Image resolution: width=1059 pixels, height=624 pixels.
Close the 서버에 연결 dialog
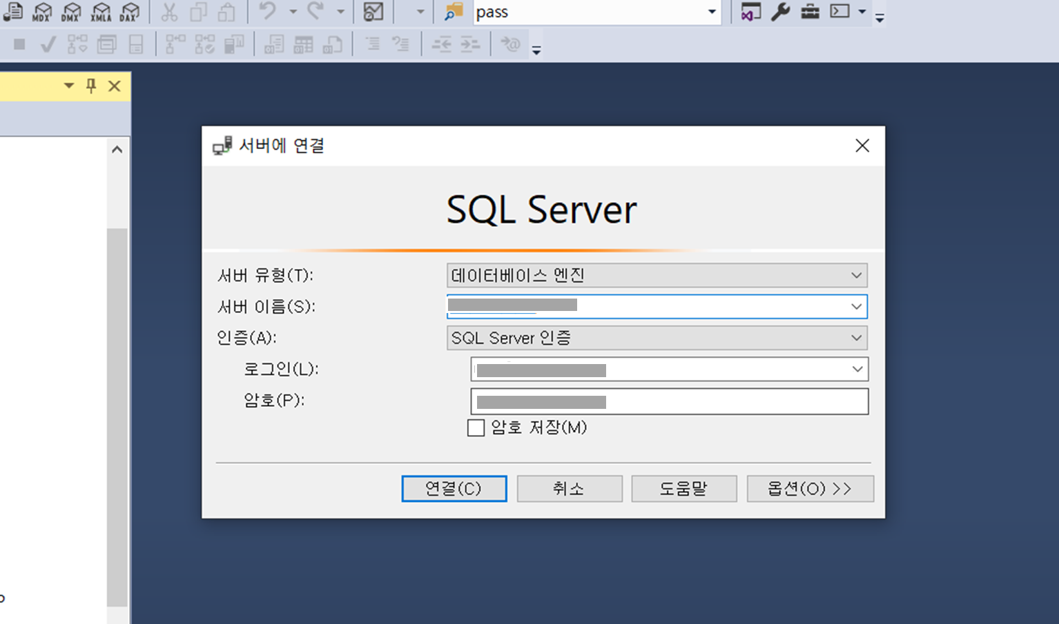point(862,145)
